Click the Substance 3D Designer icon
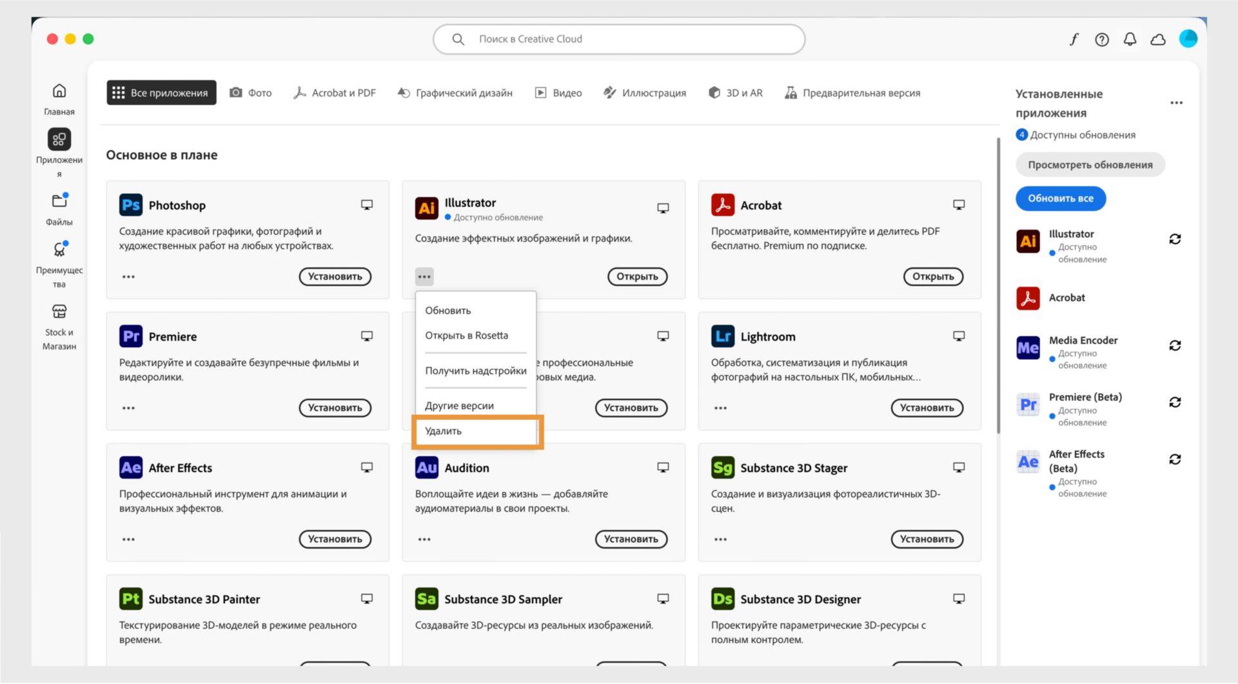 click(723, 599)
